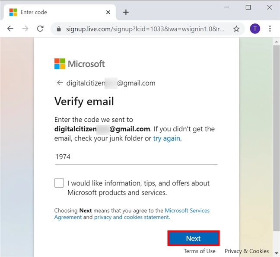Reload the signup page
The image size is (280, 257).
coord(40,29)
